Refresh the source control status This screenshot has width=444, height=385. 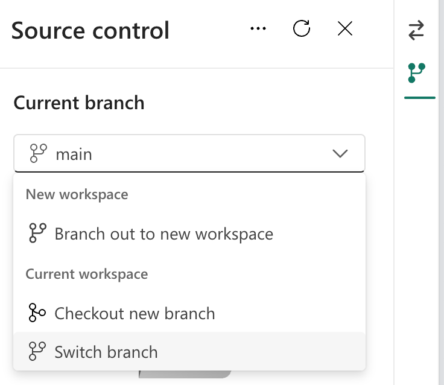(302, 29)
